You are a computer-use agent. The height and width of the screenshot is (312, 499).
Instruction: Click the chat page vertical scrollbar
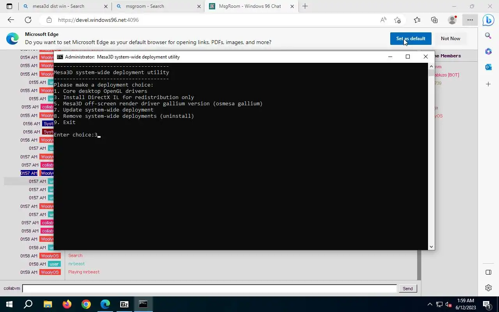[x=419, y=264]
